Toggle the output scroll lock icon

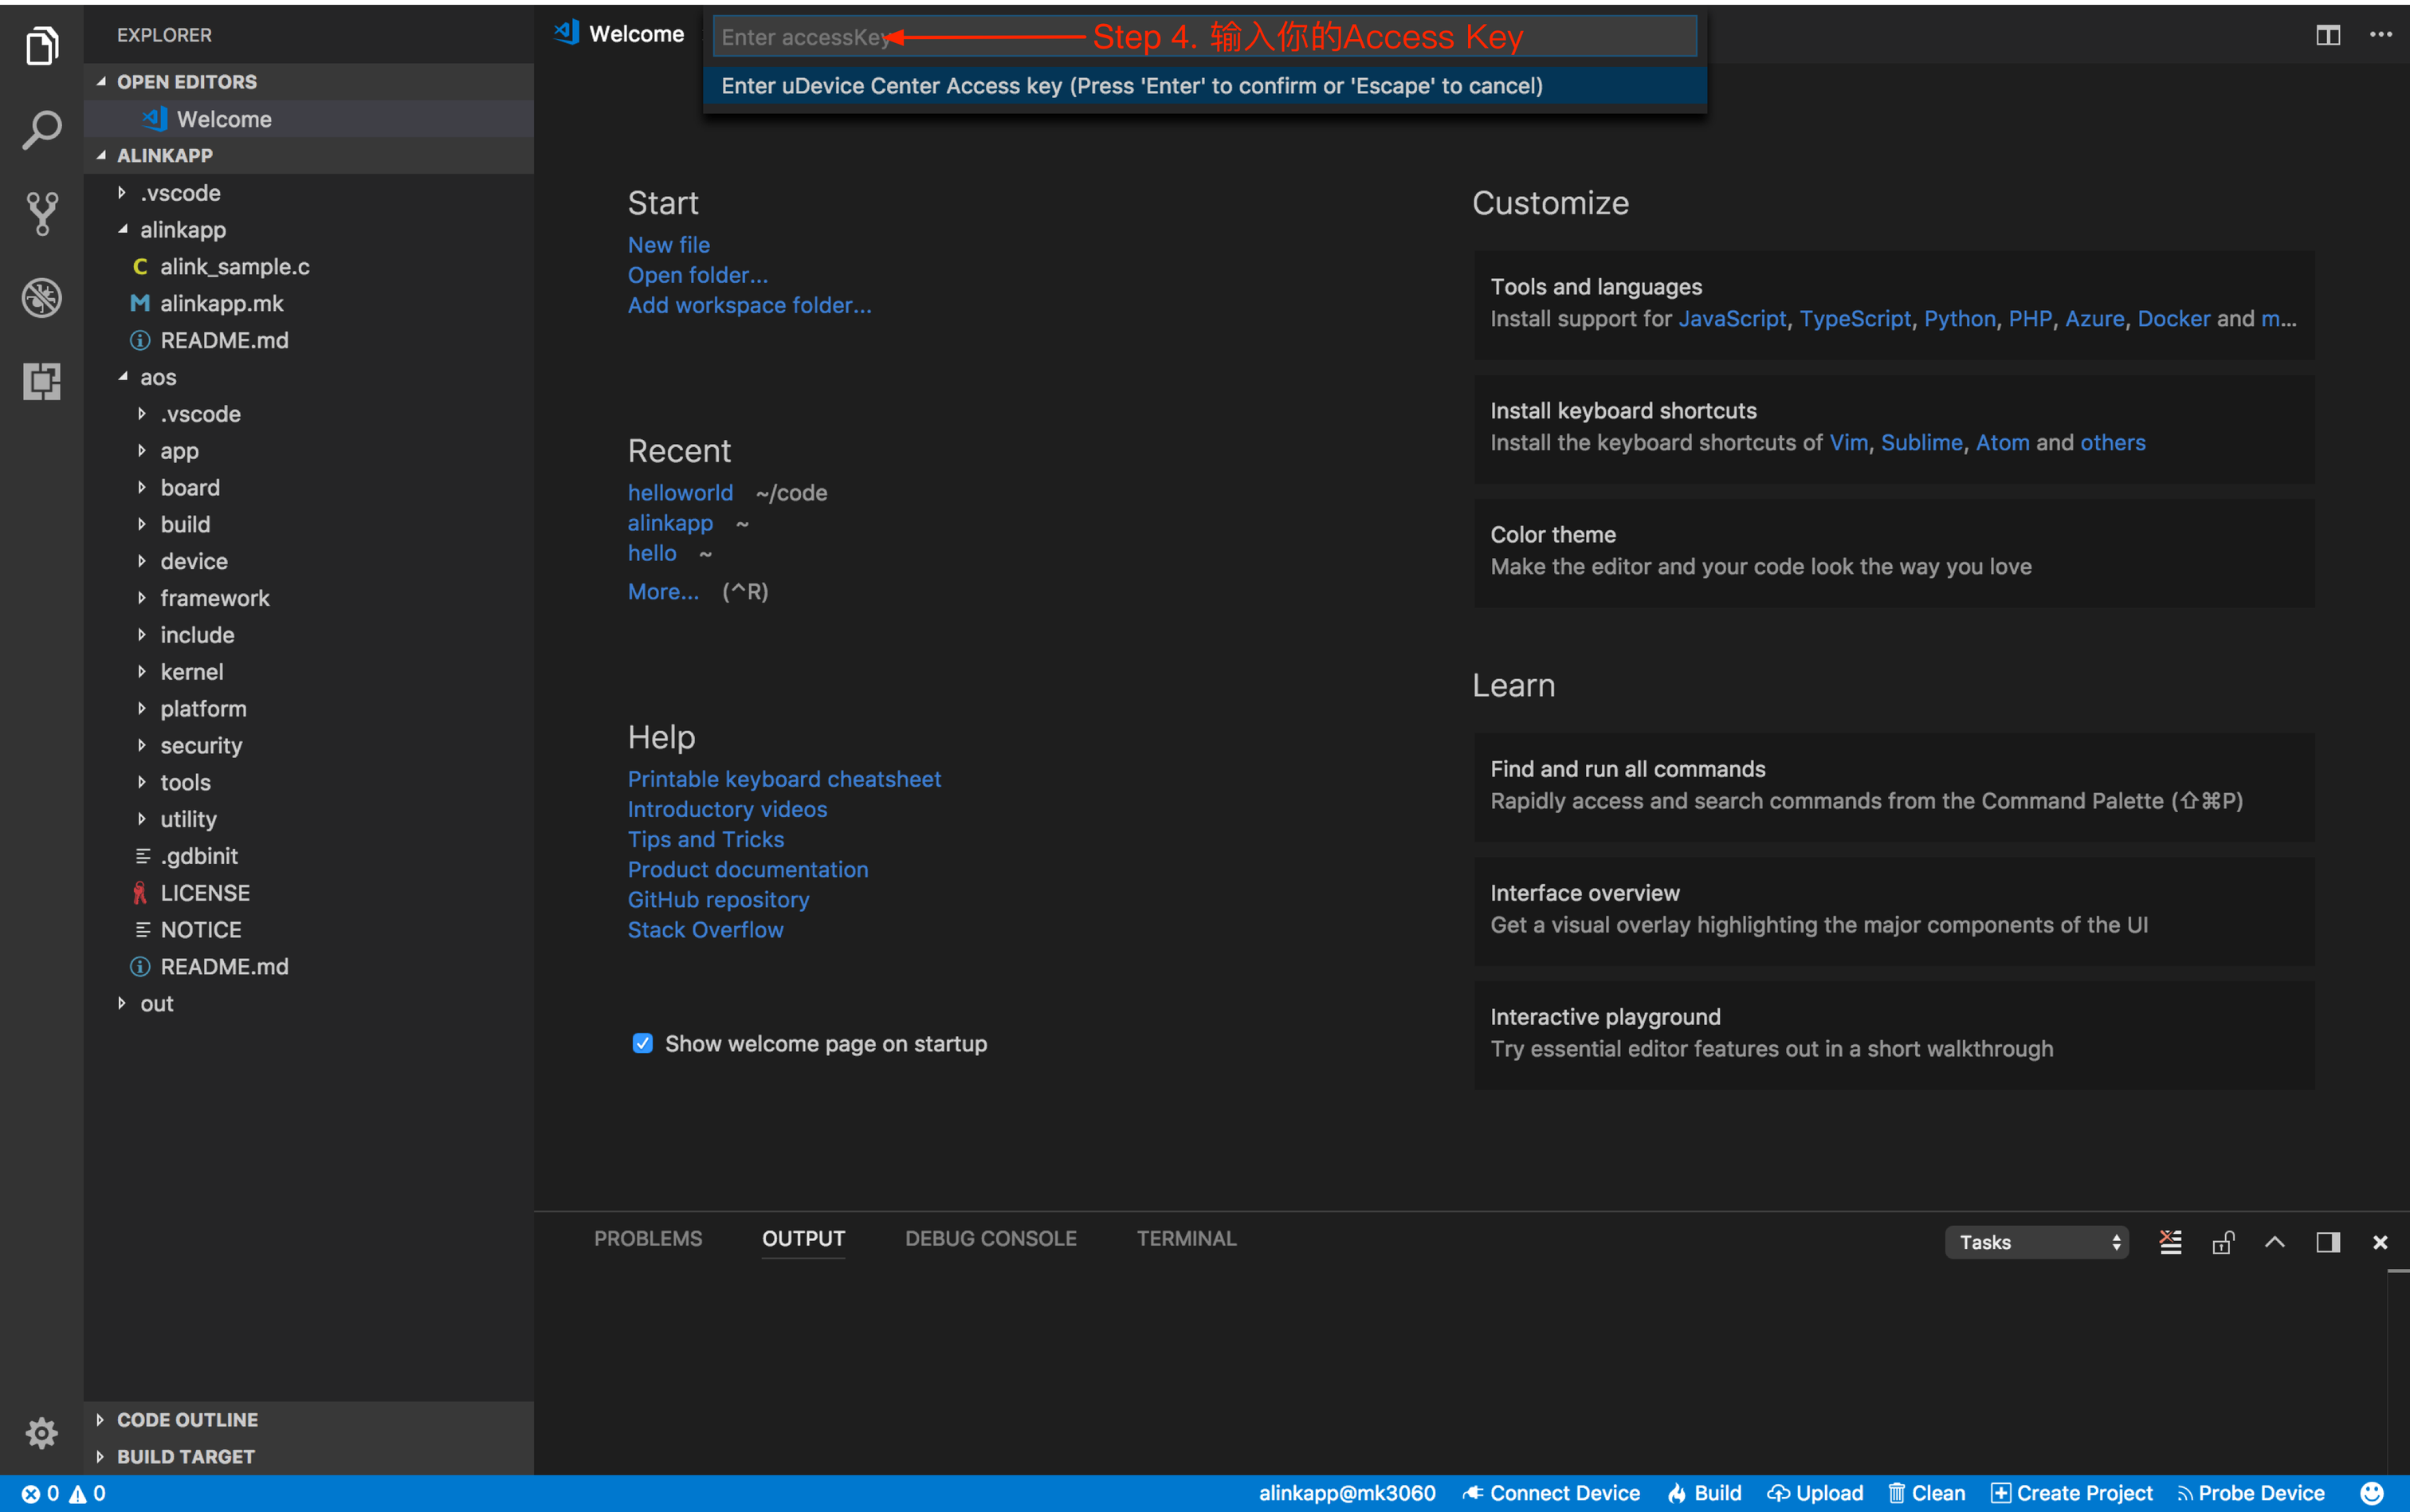(2222, 1242)
